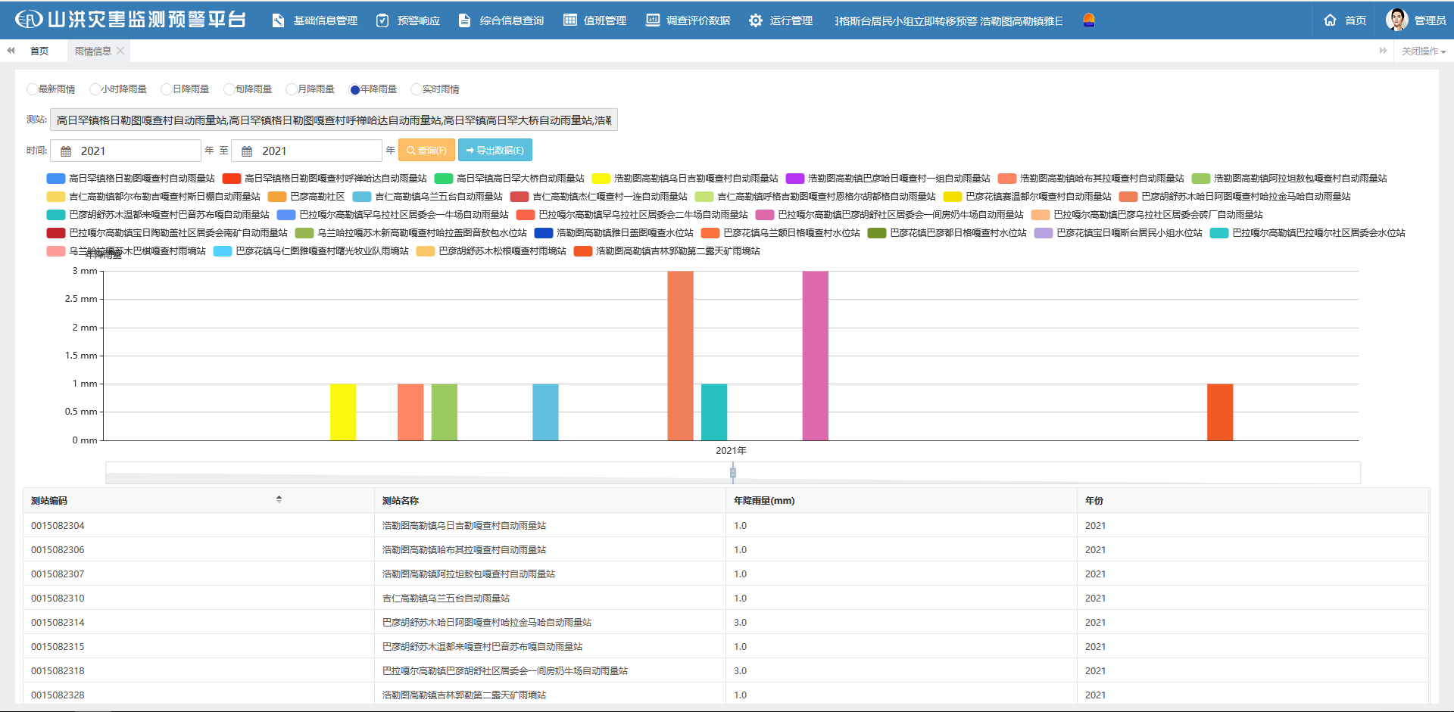Screen dimensions: 1454x712
Task: Close the 雨情信息 tab
Action: tap(120, 51)
